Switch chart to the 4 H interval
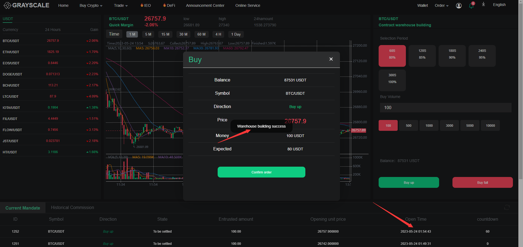The height and width of the screenshot is (247, 523). pos(218,34)
